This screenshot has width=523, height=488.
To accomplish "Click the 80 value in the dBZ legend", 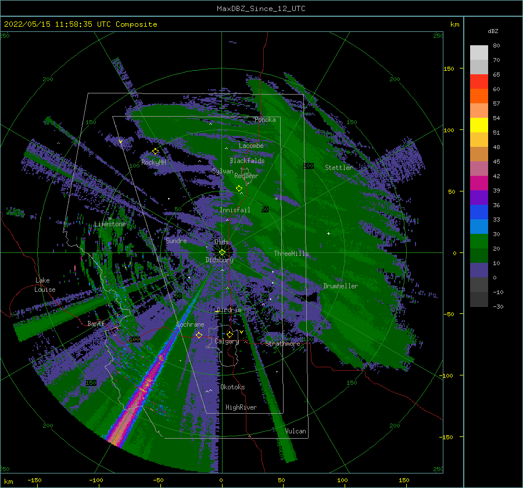I will (x=496, y=46).
